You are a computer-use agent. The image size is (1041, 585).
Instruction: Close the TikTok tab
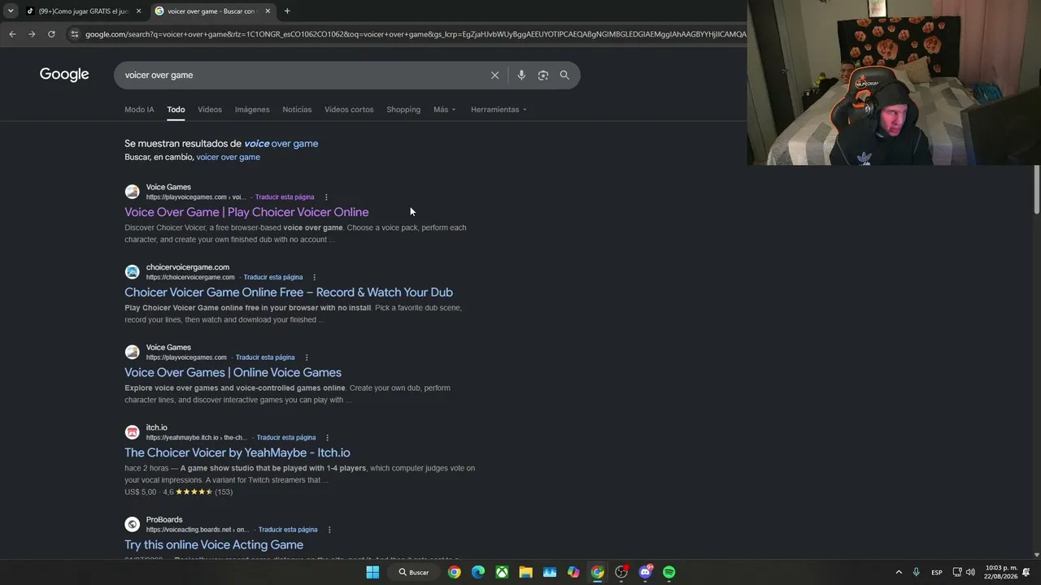coord(138,11)
